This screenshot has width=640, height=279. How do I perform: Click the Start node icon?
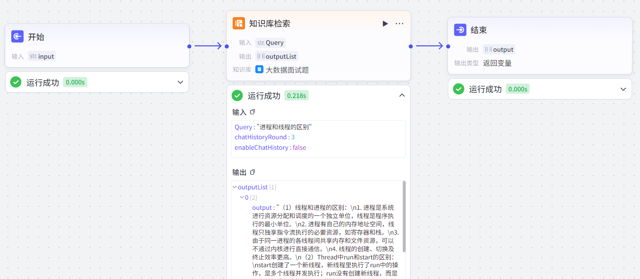17,37
